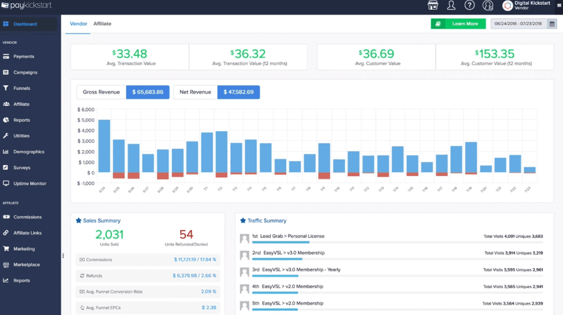Click the vendor Reports pie chart icon
This screenshot has height=315, width=563.
[6, 120]
